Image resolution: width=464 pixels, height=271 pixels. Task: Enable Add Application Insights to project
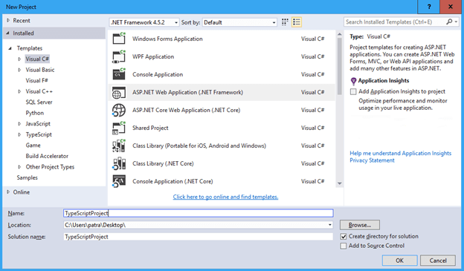pyautogui.click(x=353, y=91)
